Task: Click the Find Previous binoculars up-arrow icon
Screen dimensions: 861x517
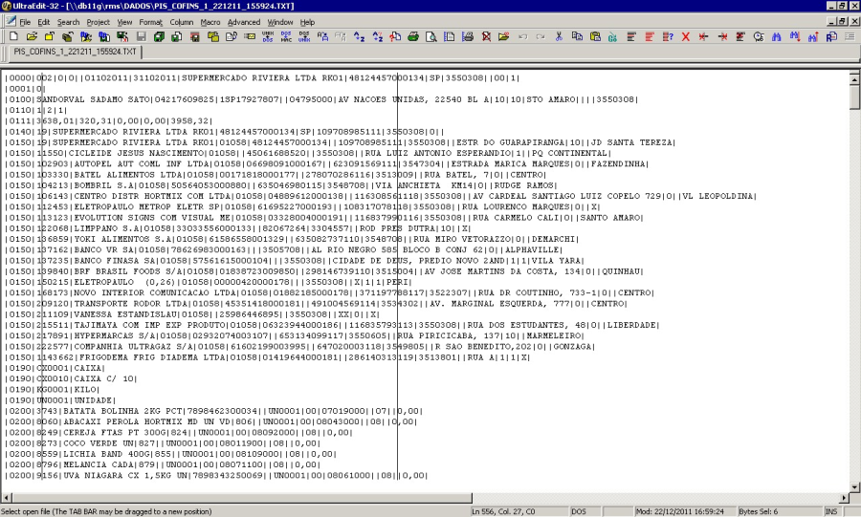Action: (x=812, y=36)
